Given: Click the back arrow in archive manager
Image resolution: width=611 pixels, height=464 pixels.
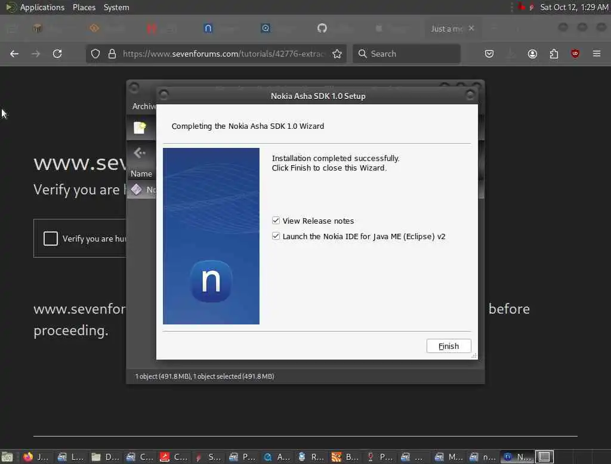Looking at the screenshot, I should [140, 153].
